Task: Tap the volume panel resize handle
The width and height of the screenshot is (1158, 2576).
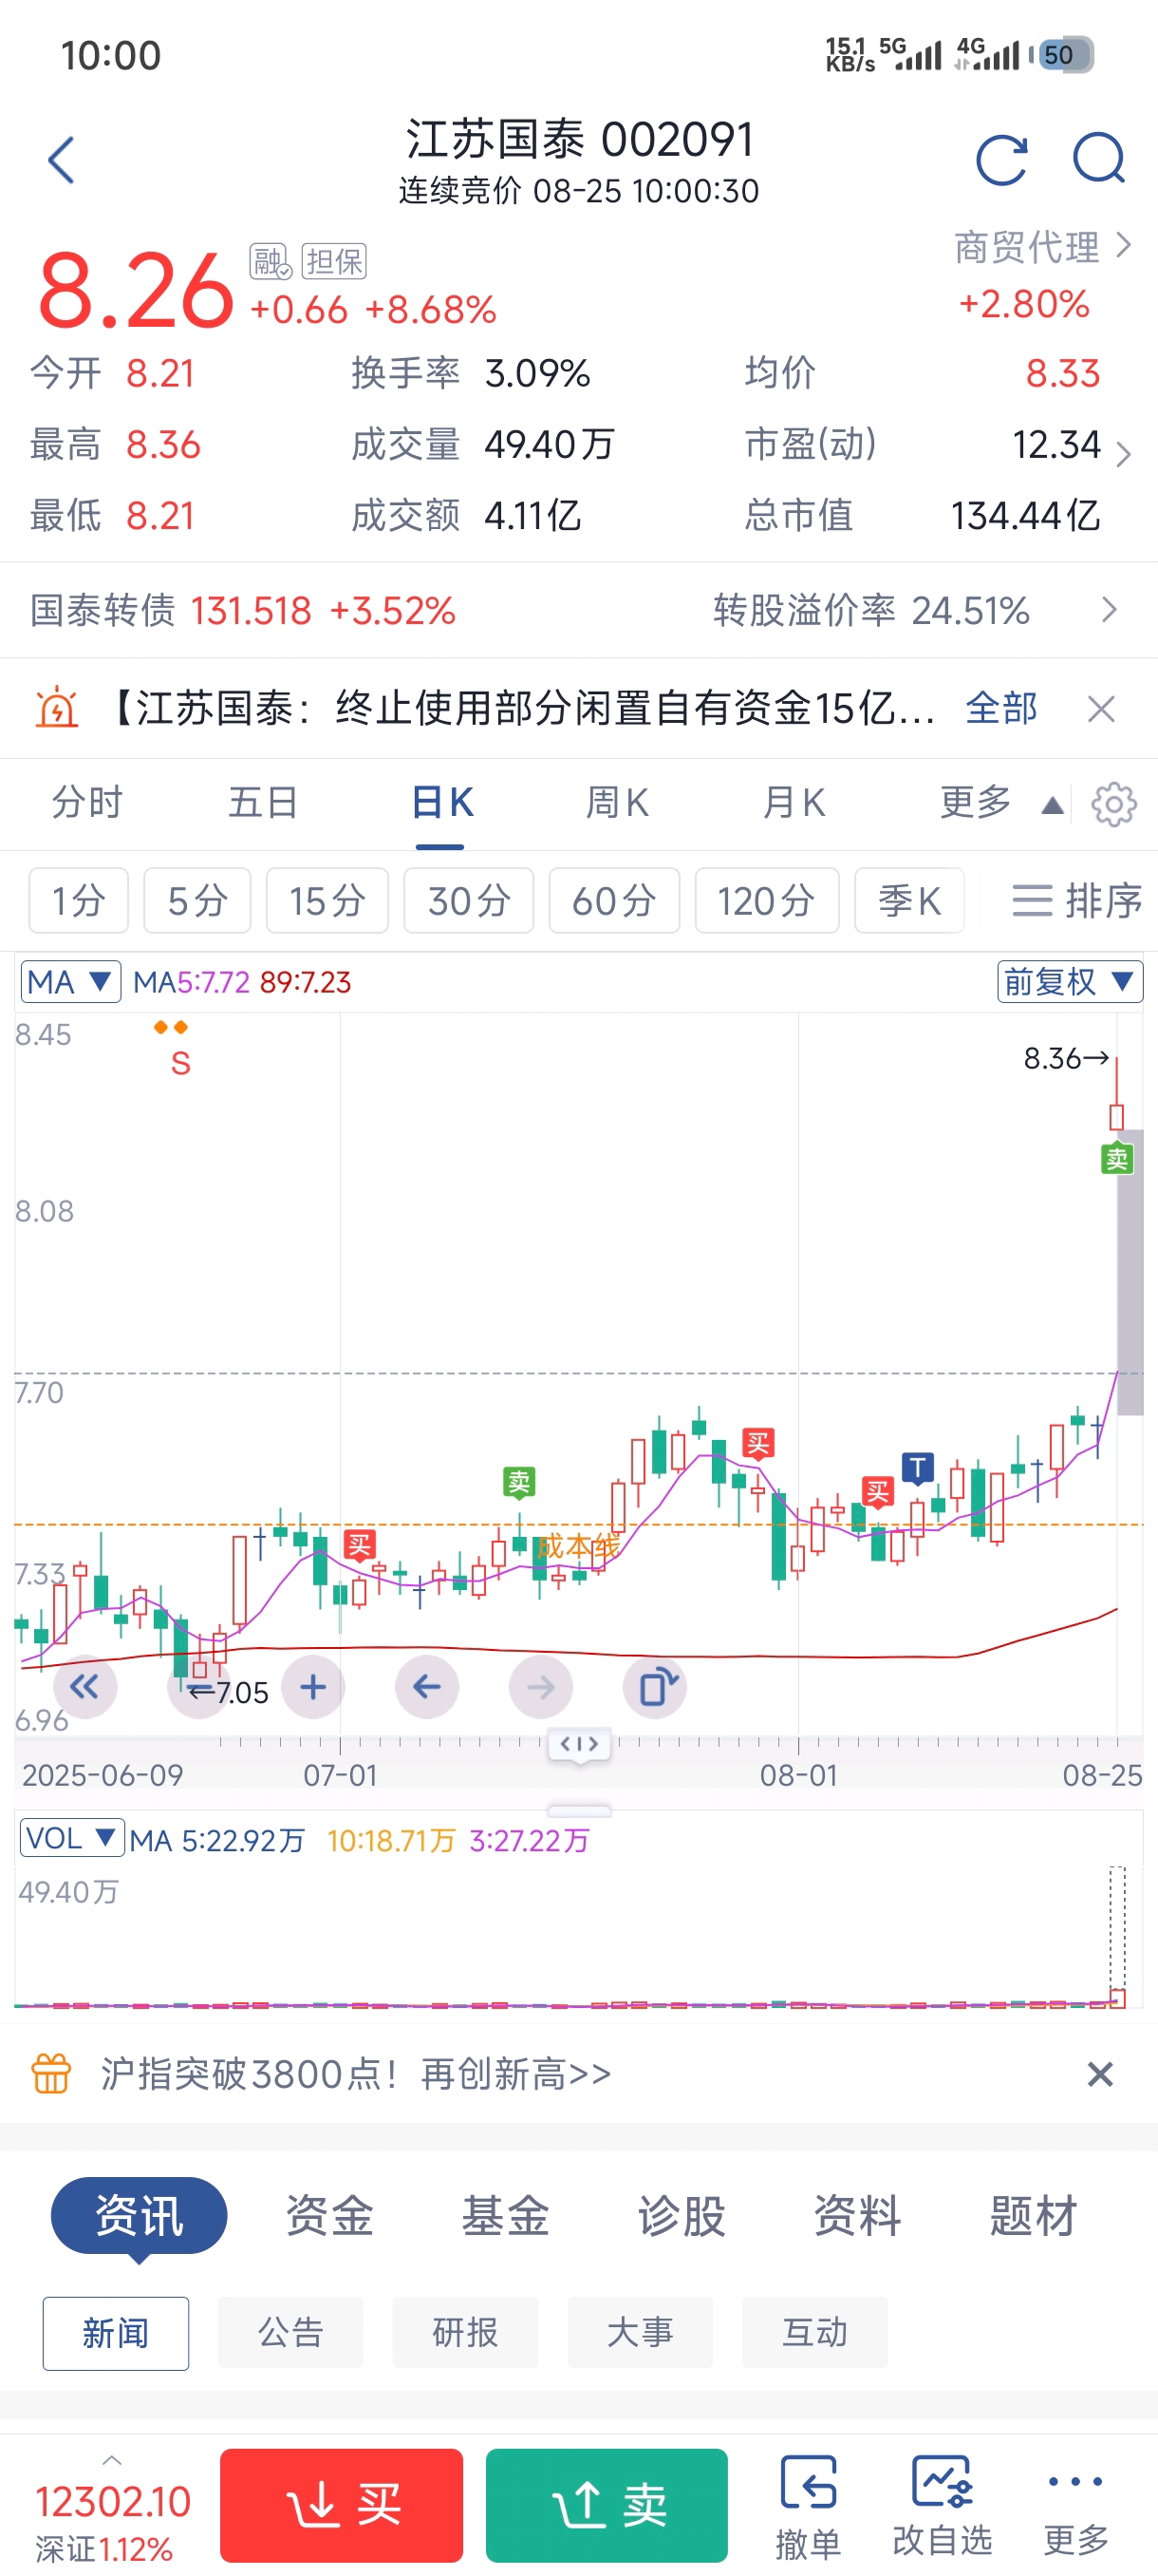Action: click(x=580, y=1811)
